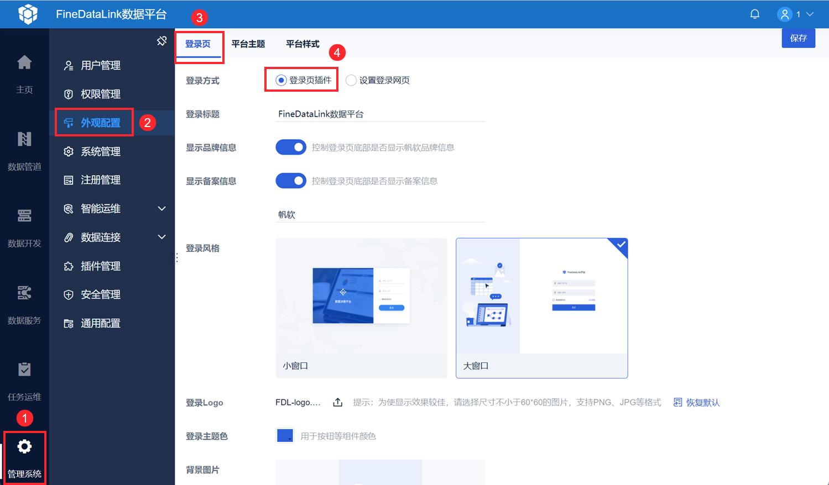Click the 用户管理 person icon

click(x=69, y=66)
